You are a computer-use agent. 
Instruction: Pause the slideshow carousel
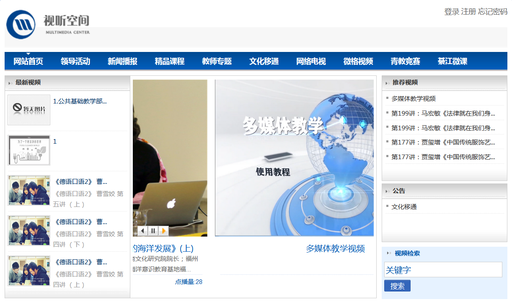click(153, 231)
